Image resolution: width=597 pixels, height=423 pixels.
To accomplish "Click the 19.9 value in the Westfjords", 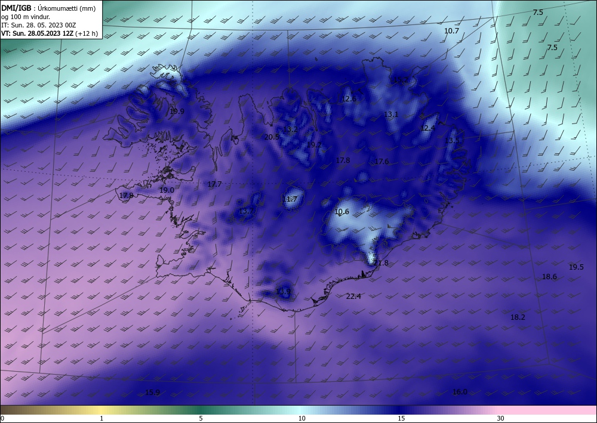I will tap(177, 112).
